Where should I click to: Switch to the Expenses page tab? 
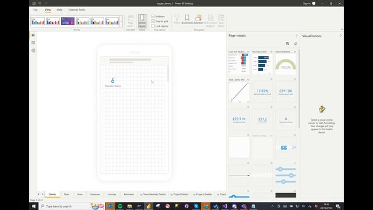point(95,194)
